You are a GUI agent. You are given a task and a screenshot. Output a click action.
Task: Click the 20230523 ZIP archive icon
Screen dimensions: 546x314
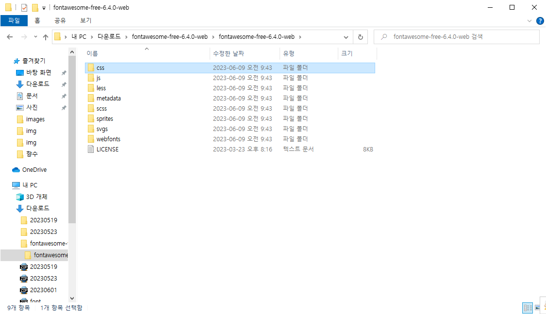click(24, 279)
